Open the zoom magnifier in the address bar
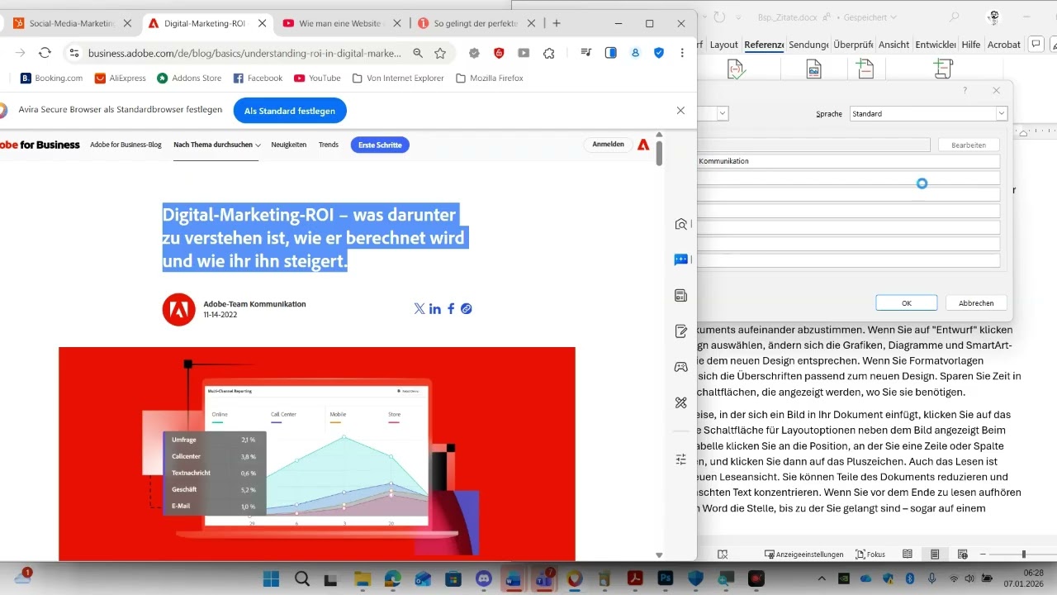 (418, 53)
